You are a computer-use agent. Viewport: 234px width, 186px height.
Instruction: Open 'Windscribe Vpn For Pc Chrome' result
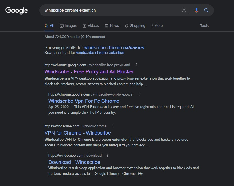pyautogui.click(x=84, y=101)
